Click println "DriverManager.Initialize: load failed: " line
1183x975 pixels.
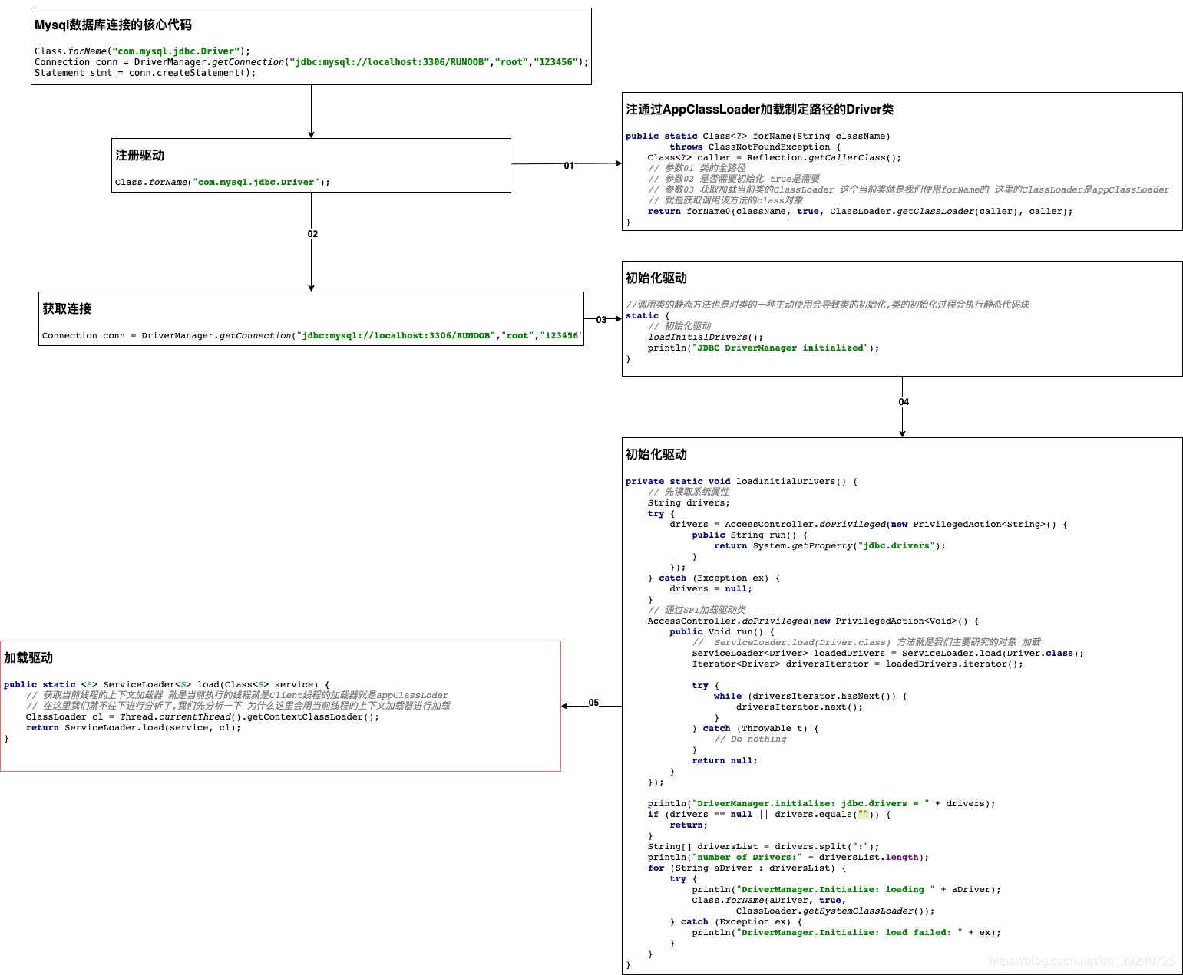(x=847, y=932)
